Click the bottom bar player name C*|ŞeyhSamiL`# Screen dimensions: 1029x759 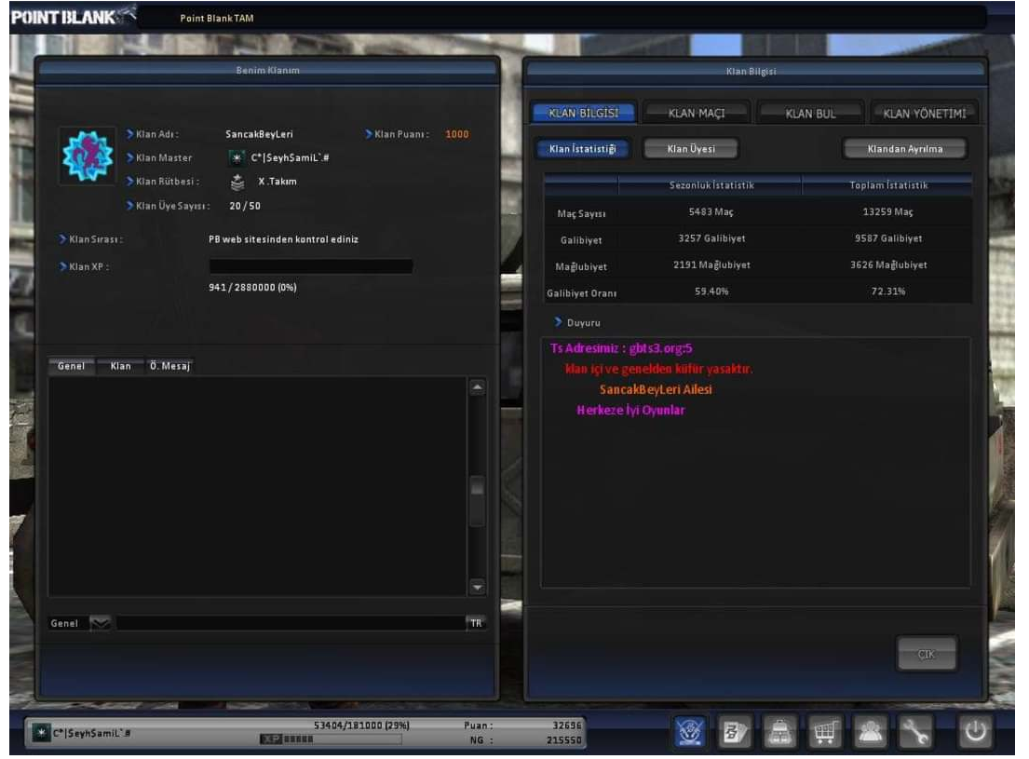click(x=92, y=733)
